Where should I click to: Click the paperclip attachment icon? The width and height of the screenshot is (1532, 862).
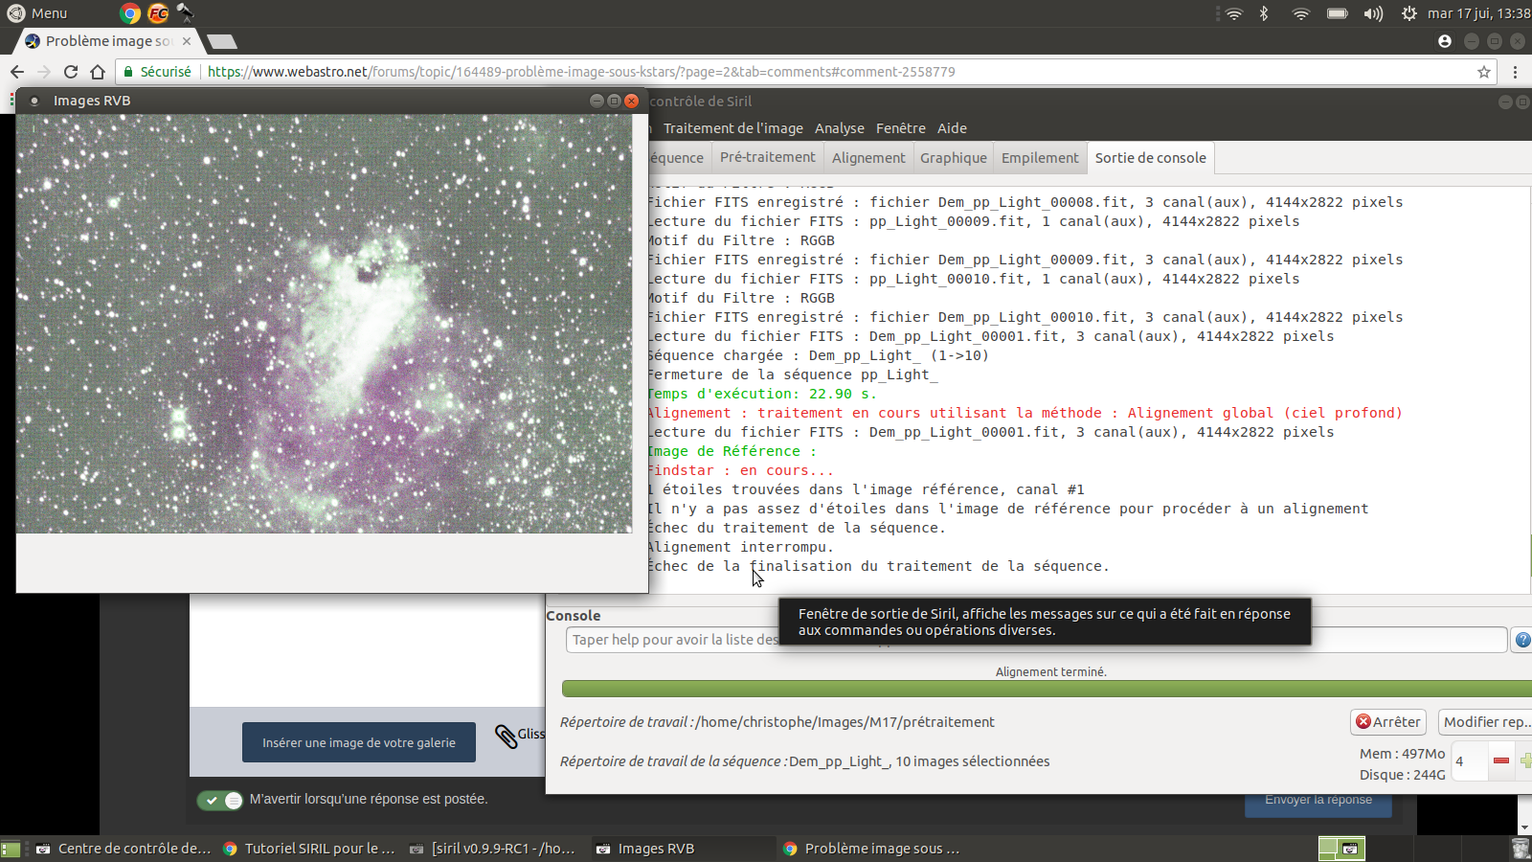(x=507, y=736)
